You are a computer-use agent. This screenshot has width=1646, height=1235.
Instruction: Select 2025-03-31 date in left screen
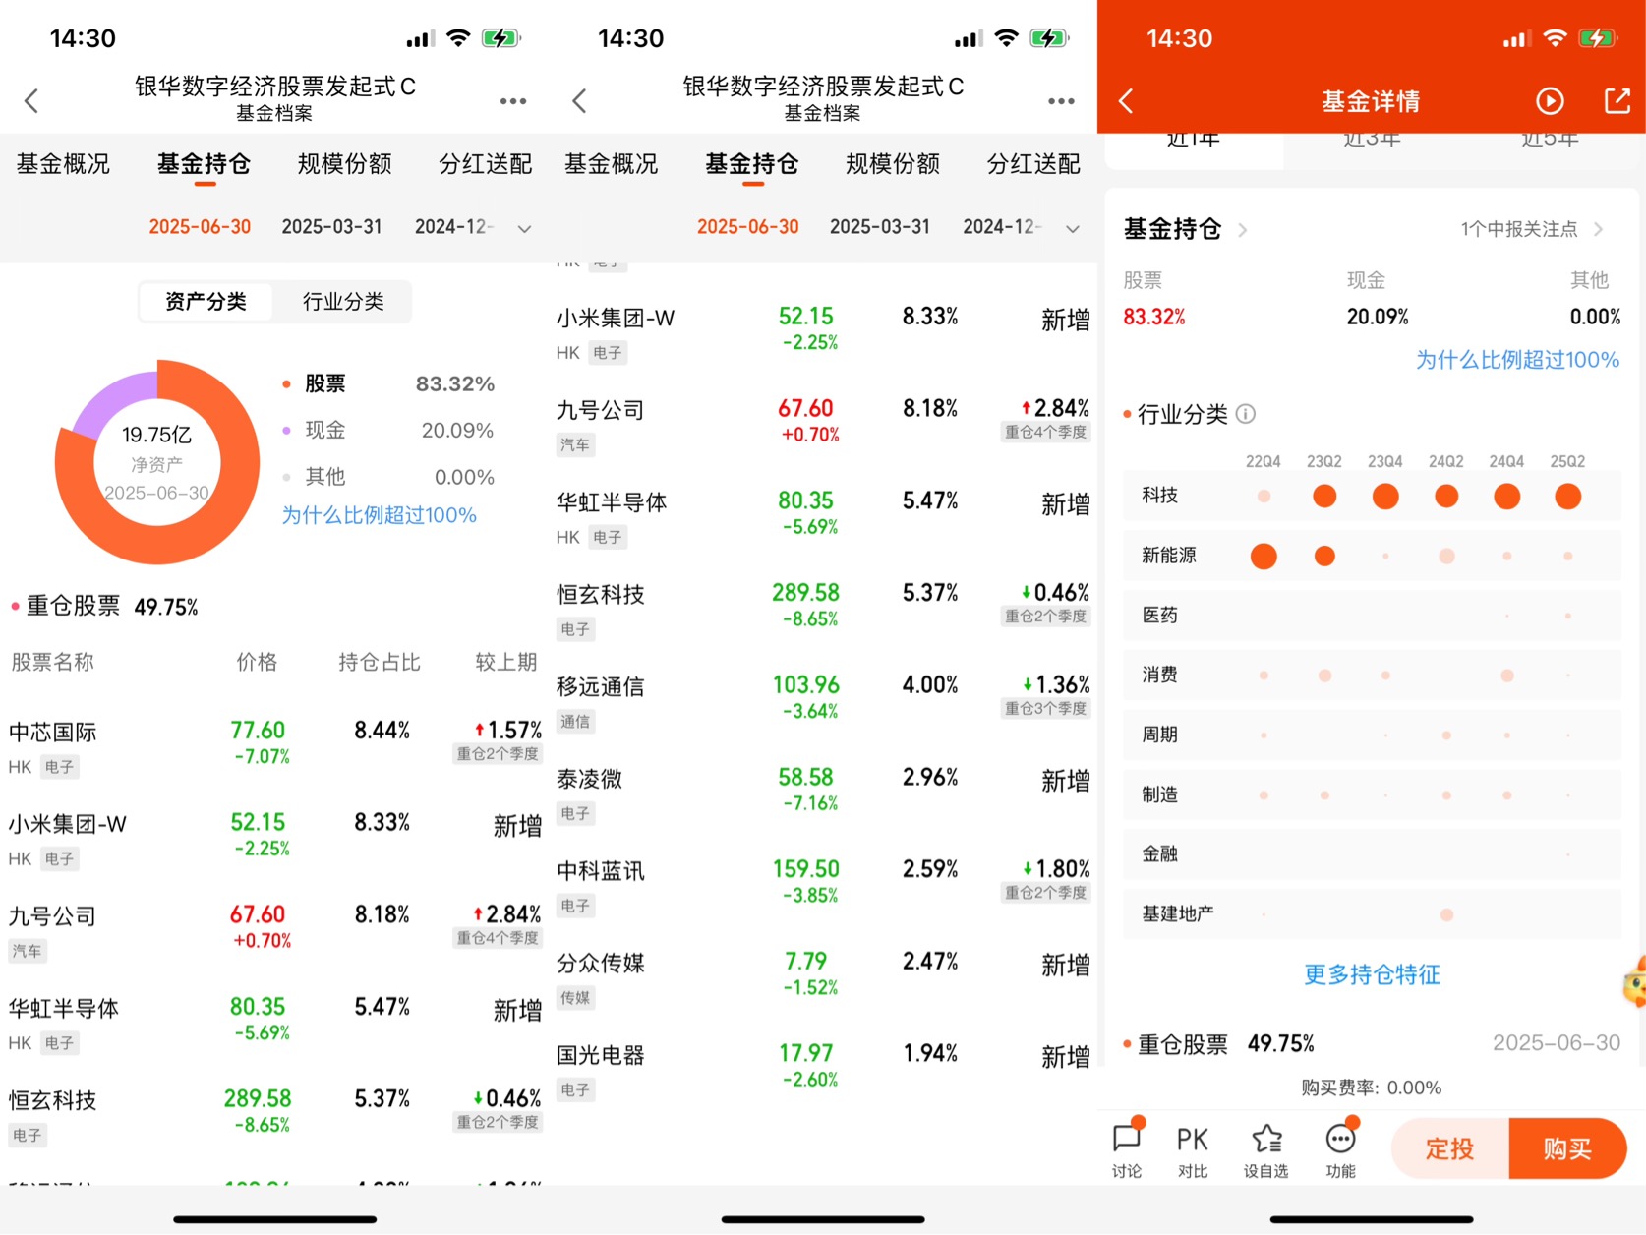click(x=331, y=227)
